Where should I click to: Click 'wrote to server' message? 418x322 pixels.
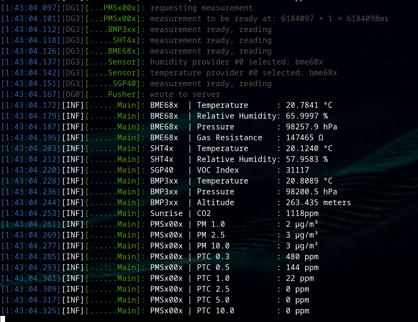[x=185, y=94]
